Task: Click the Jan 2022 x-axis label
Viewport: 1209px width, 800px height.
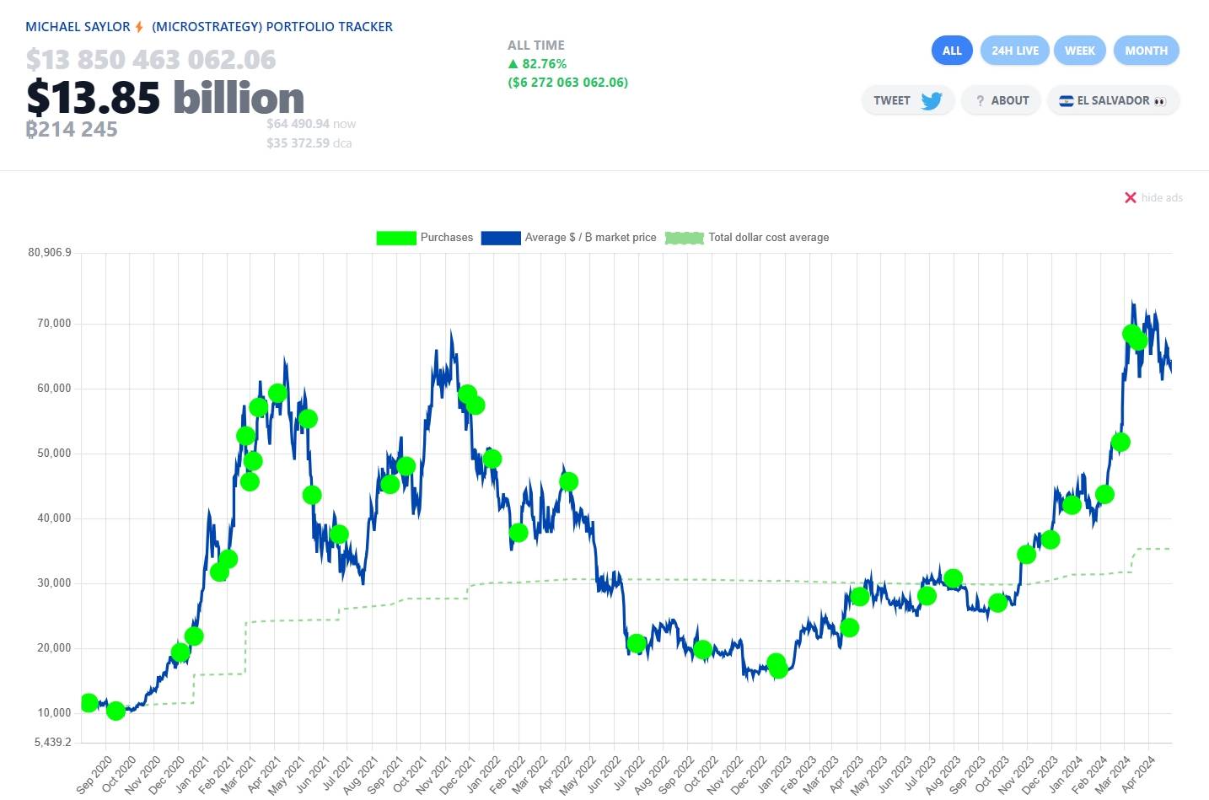Action: point(484,775)
